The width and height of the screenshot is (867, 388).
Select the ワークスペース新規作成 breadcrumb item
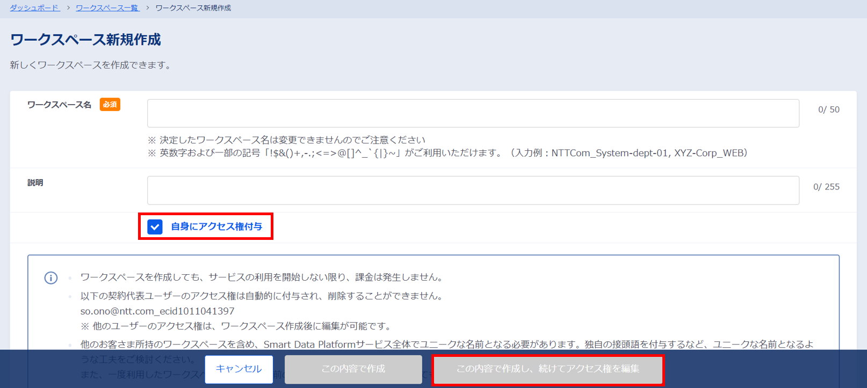193,8
